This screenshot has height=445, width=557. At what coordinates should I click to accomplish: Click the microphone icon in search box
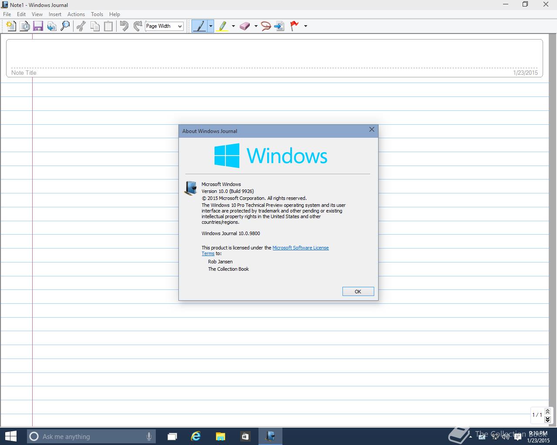(x=149, y=436)
